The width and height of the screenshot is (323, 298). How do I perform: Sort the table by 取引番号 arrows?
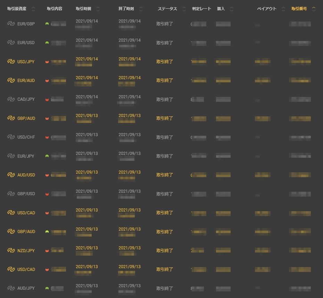[x=314, y=9]
